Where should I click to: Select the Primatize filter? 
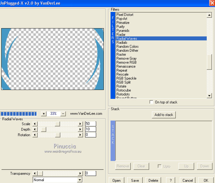point(161,23)
